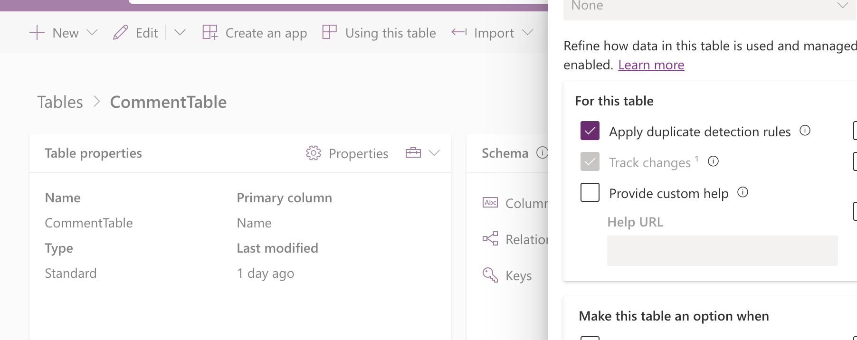Go to Tables in the breadcrumb
Viewport: 857px width, 340px height.
point(60,102)
